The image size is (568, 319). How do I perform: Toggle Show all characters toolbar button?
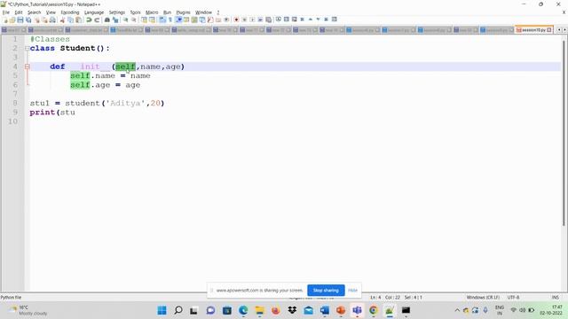point(170,19)
